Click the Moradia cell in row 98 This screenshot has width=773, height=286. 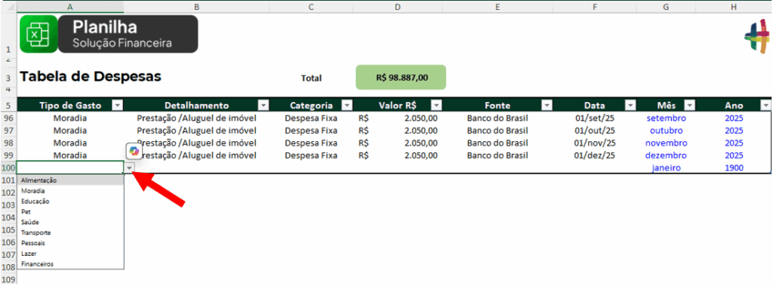point(70,143)
